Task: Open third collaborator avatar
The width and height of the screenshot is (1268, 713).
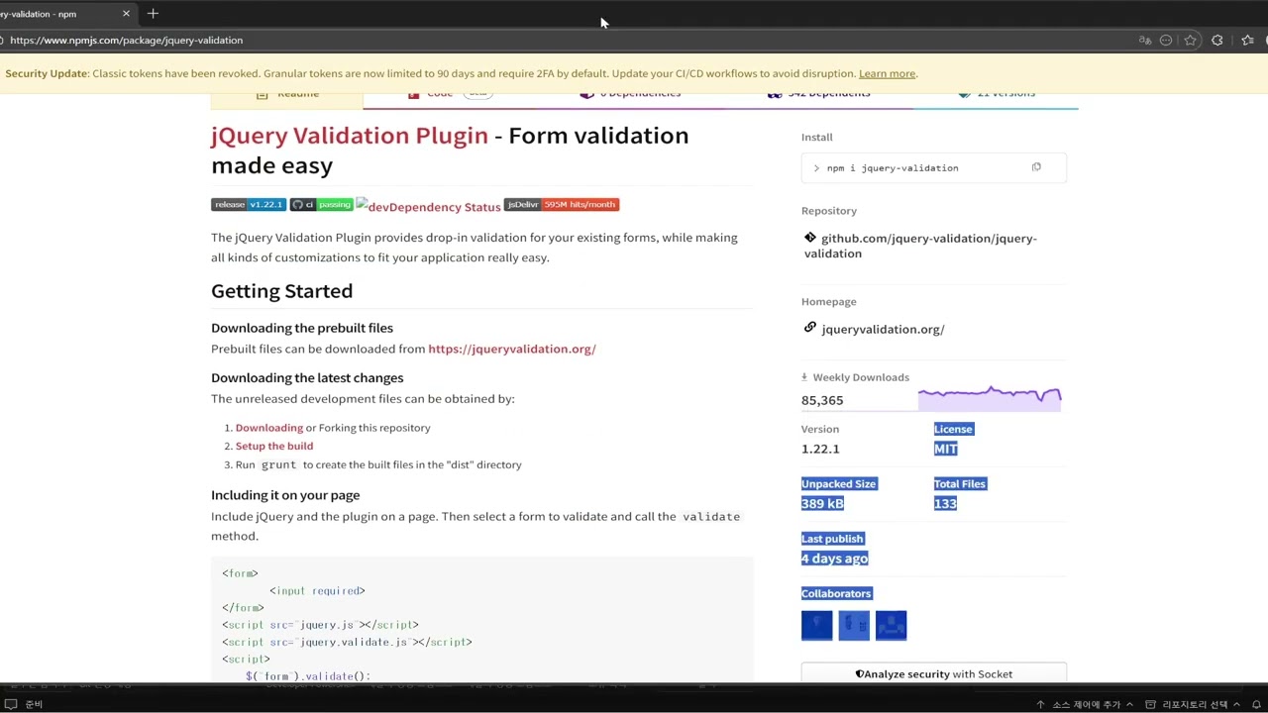Action: [x=891, y=625]
